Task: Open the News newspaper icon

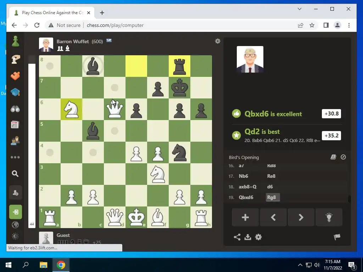Action: (x=15, y=125)
